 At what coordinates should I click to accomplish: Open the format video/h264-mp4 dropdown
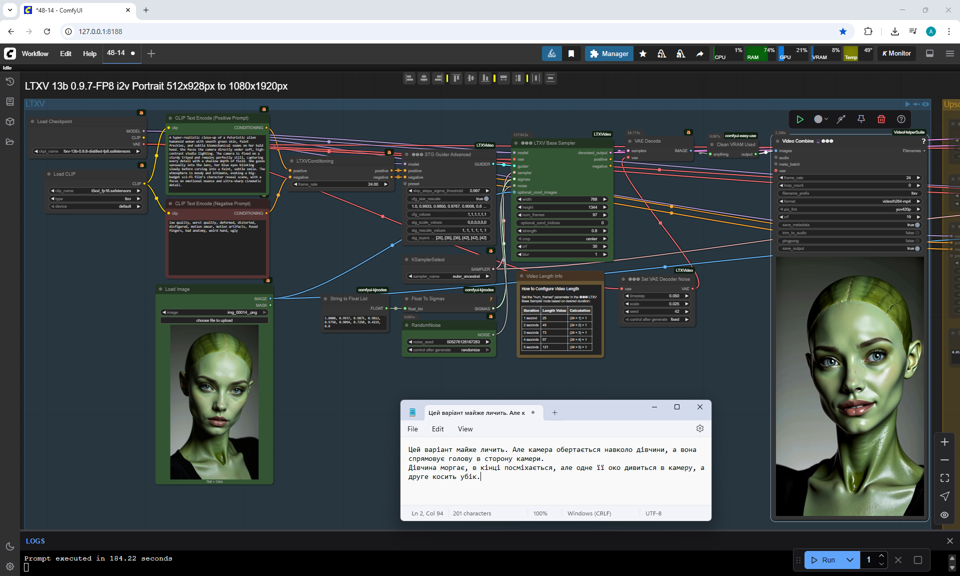tap(850, 201)
